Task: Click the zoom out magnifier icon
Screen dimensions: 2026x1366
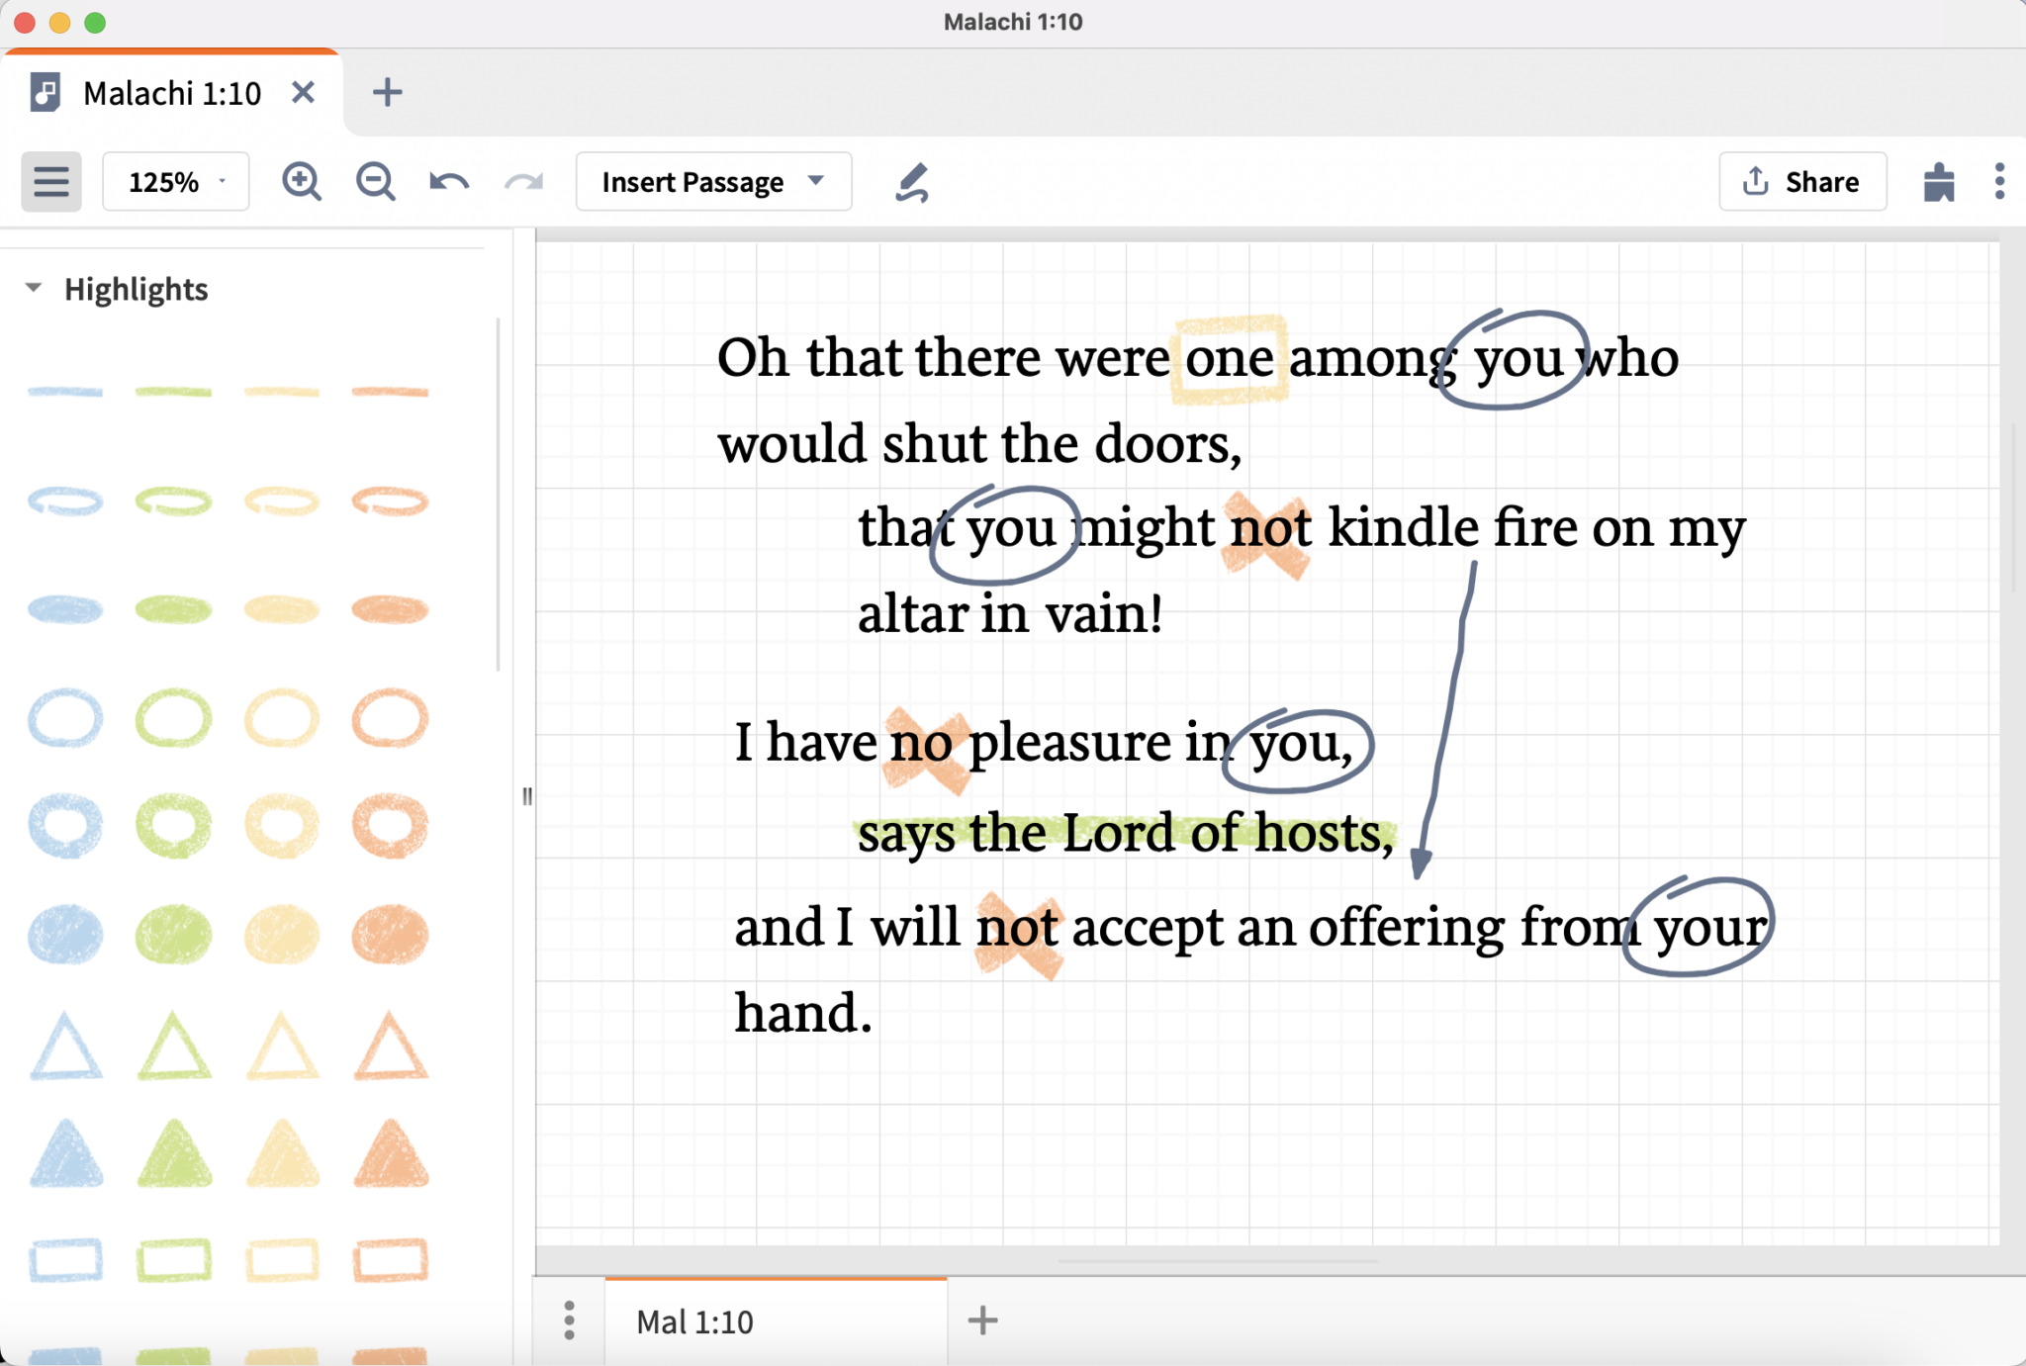Action: (375, 182)
